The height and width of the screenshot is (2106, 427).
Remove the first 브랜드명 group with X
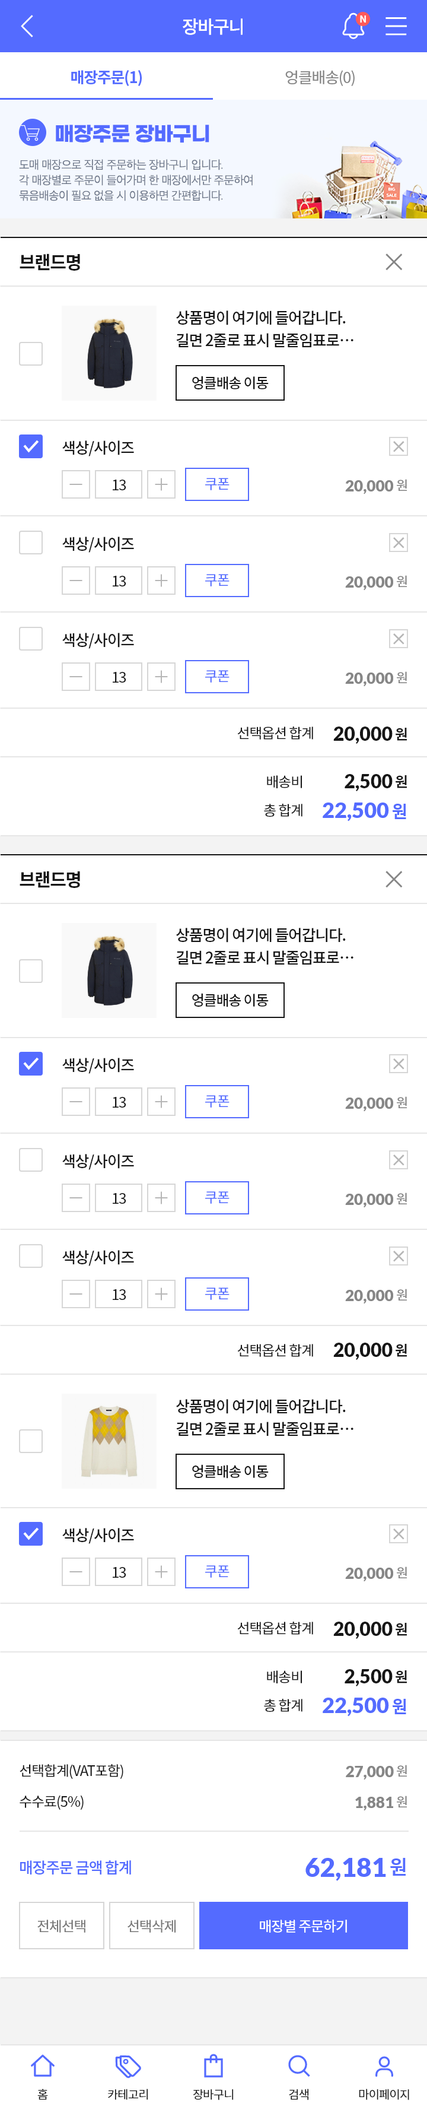(x=394, y=262)
